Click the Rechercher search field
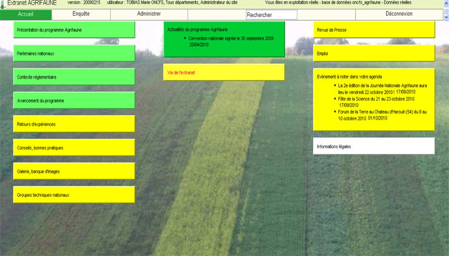Screen dimensions: 449x256 click(271, 15)
